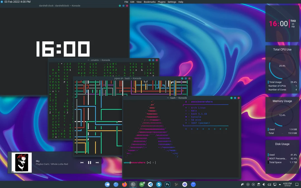The width and height of the screenshot is (301, 188).
Task: Open Spotify from the dock
Action: point(142,184)
